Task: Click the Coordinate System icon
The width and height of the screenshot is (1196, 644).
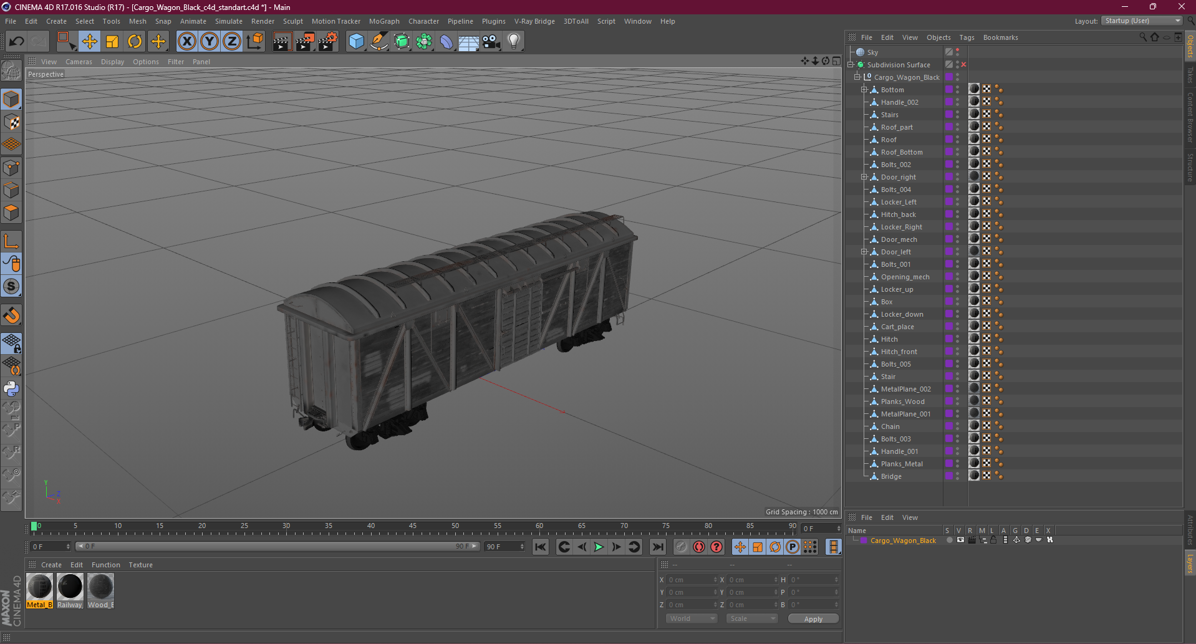Action: pyautogui.click(x=254, y=42)
